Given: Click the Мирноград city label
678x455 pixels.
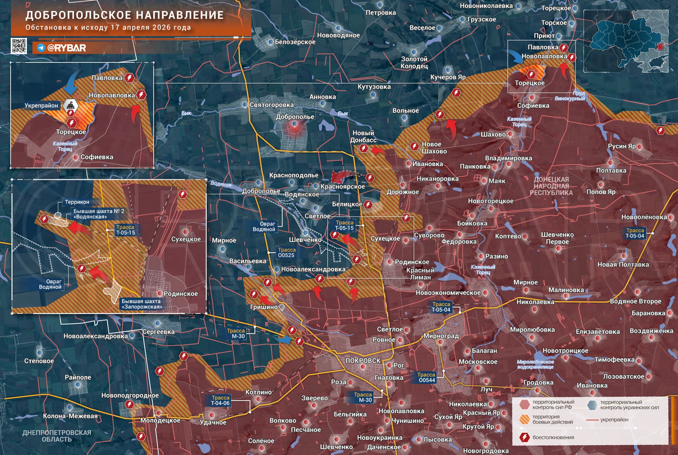Looking at the screenshot, I should (x=441, y=336).
